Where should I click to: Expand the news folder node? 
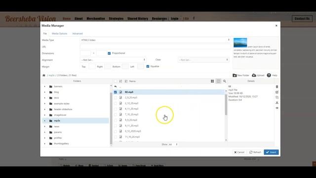(45, 127)
